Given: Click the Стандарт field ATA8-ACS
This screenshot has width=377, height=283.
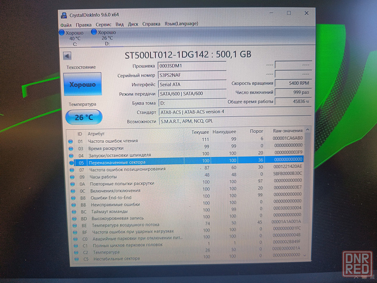Looking at the screenshot, I should point(234,112).
